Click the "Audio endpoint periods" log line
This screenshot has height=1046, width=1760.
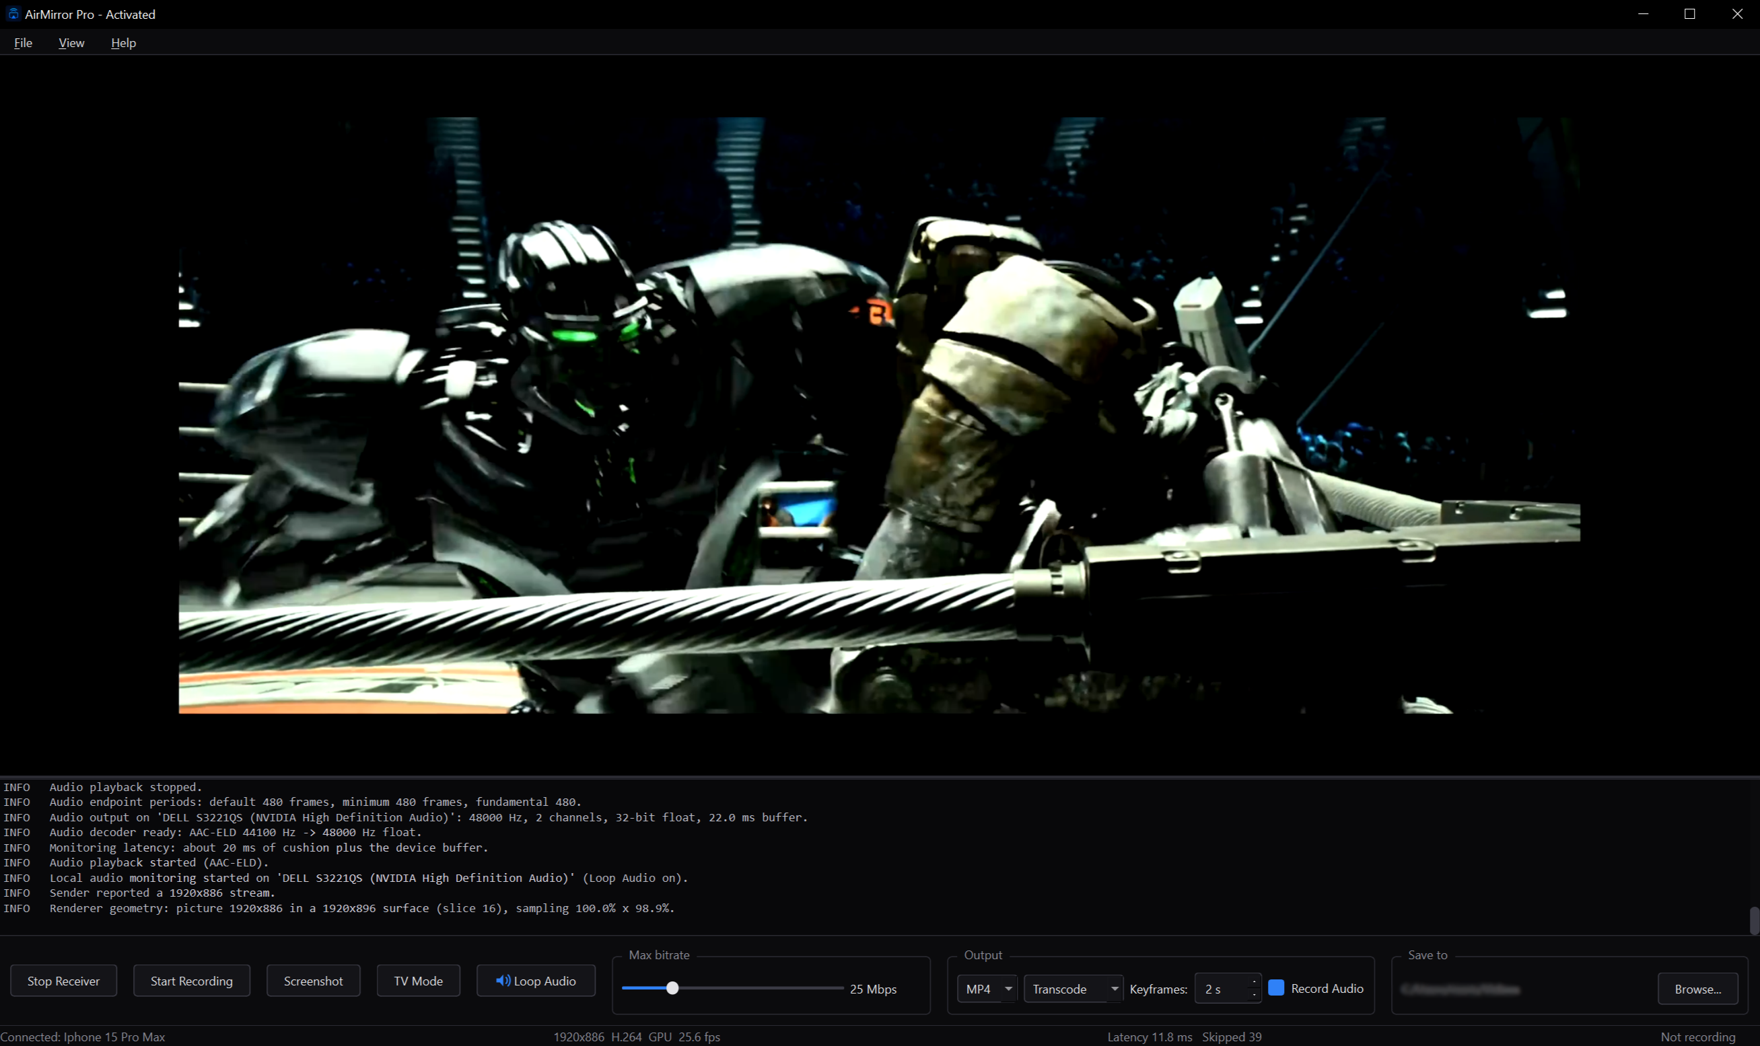click(315, 801)
